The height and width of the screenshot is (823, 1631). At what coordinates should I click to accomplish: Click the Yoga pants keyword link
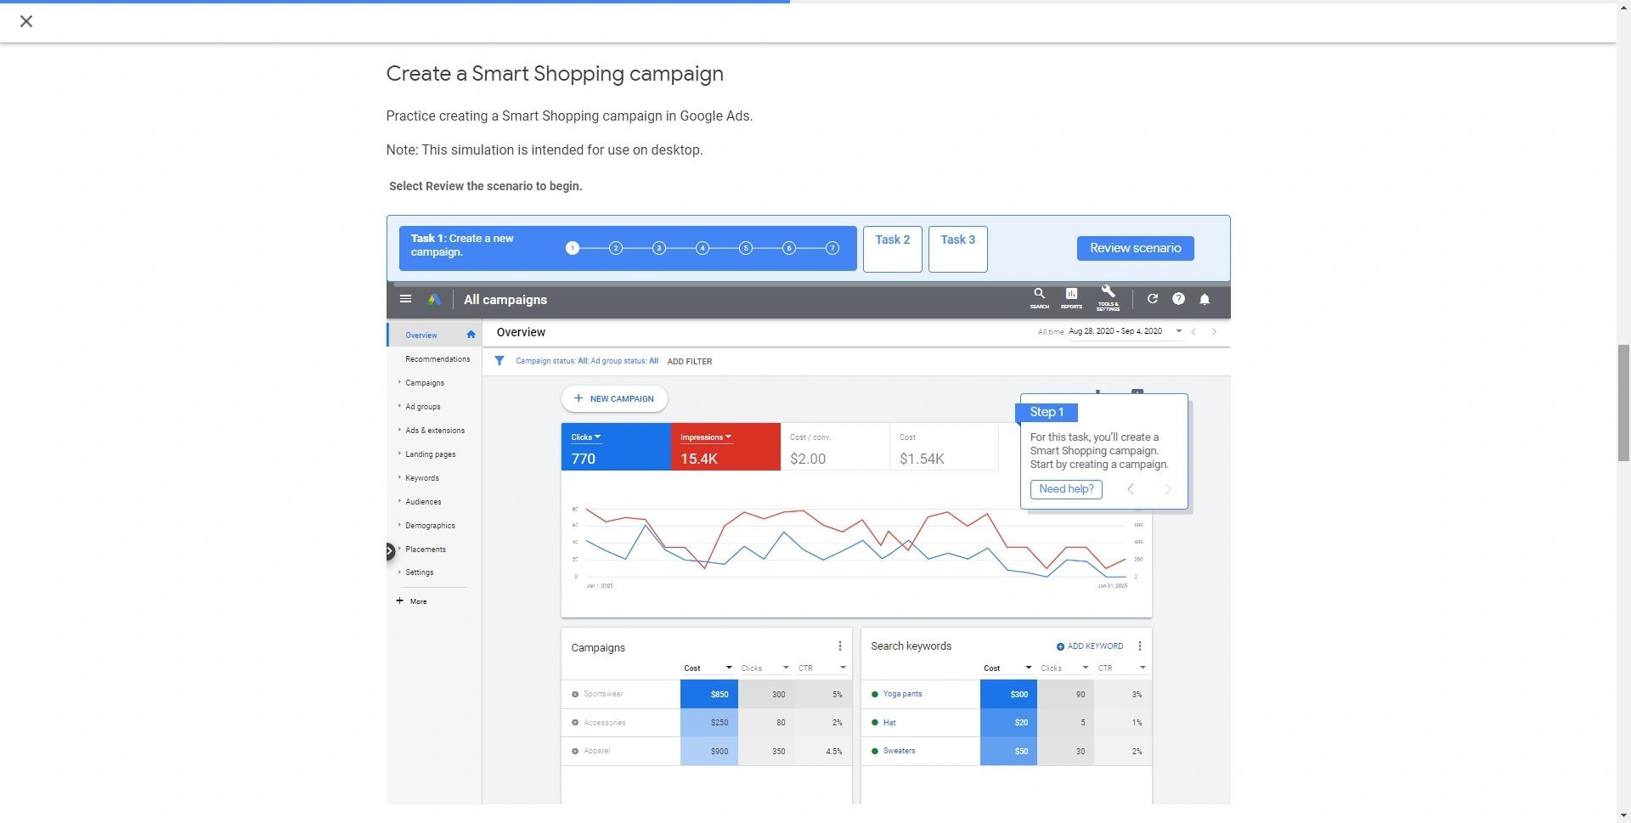point(902,695)
